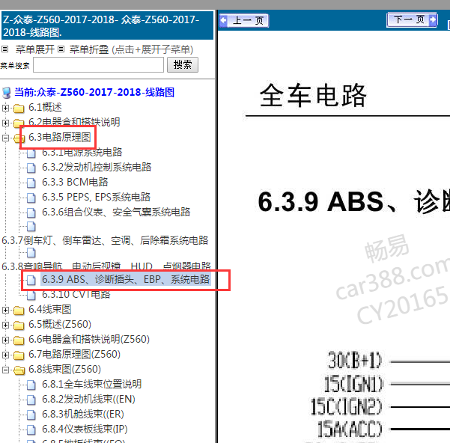Click 菜单展开 to expand all menus
The image size is (450, 443).
click(35, 49)
